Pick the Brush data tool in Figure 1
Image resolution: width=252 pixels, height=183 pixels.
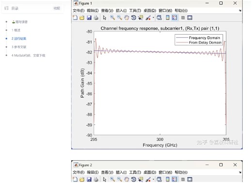(x=148, y=17)
